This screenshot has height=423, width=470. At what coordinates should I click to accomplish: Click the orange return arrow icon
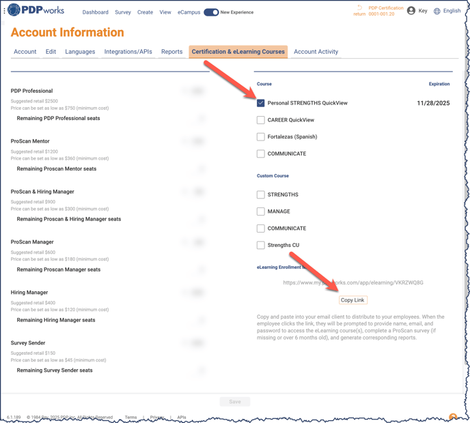[359, 8]
